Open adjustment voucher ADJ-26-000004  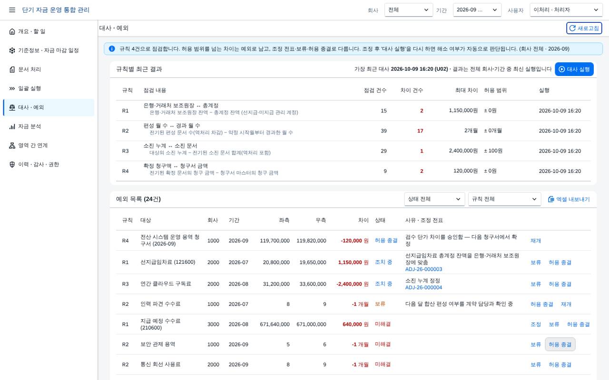(x=423, y=287)
